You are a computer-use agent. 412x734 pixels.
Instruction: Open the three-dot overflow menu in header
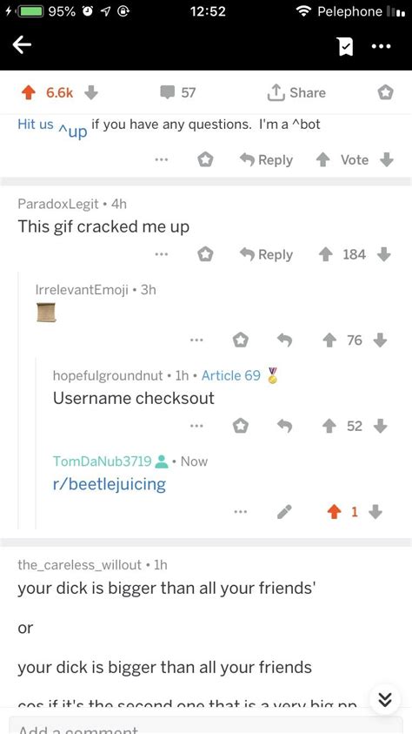(x=382, y=46)
